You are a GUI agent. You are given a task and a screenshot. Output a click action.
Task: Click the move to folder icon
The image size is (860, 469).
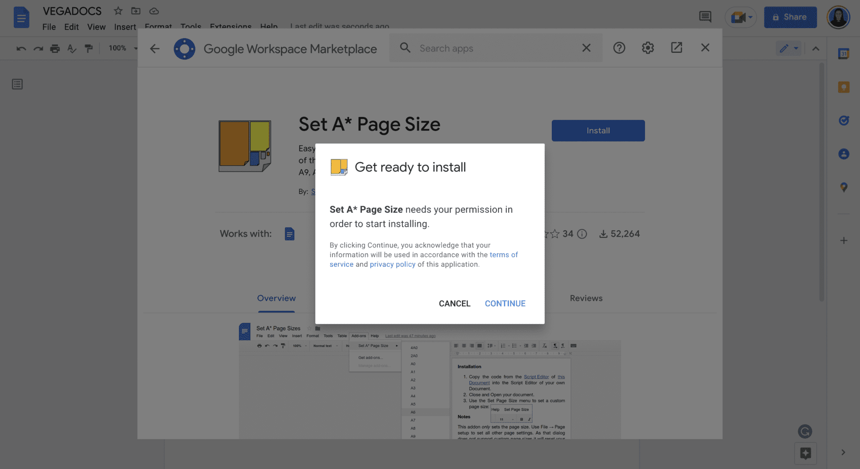click(x=136, y=11)
